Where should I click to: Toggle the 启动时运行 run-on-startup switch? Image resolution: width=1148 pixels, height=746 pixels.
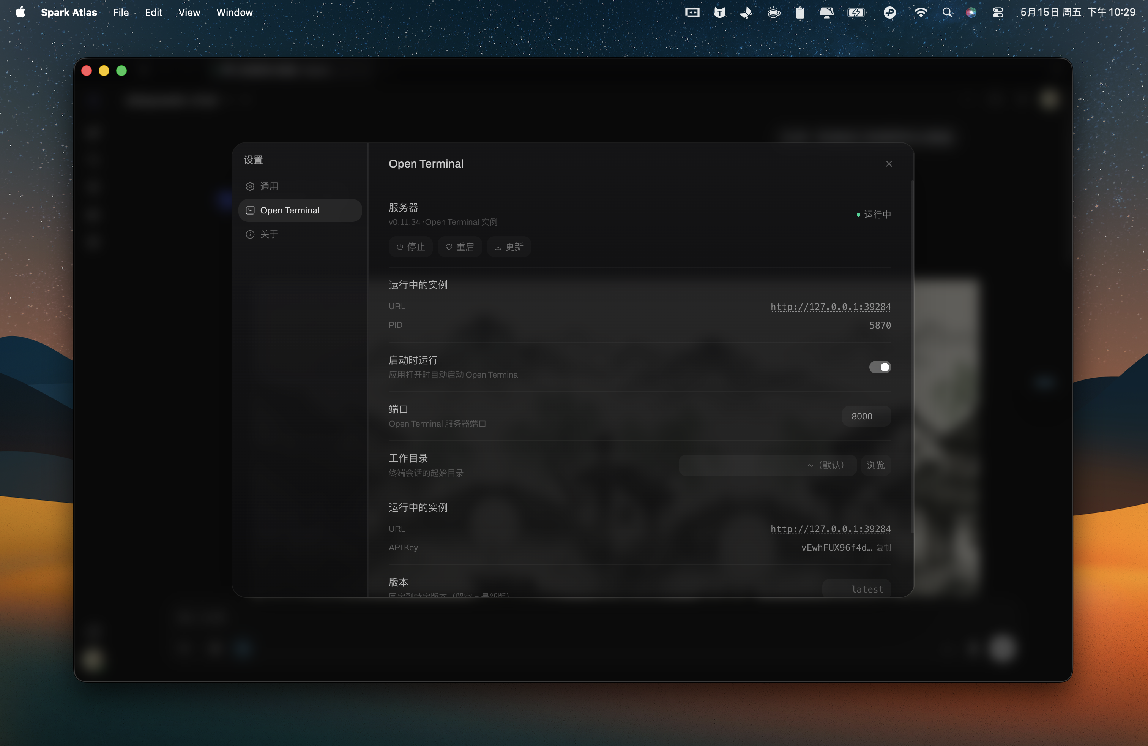pyautogui.click(x=880, y=367)
